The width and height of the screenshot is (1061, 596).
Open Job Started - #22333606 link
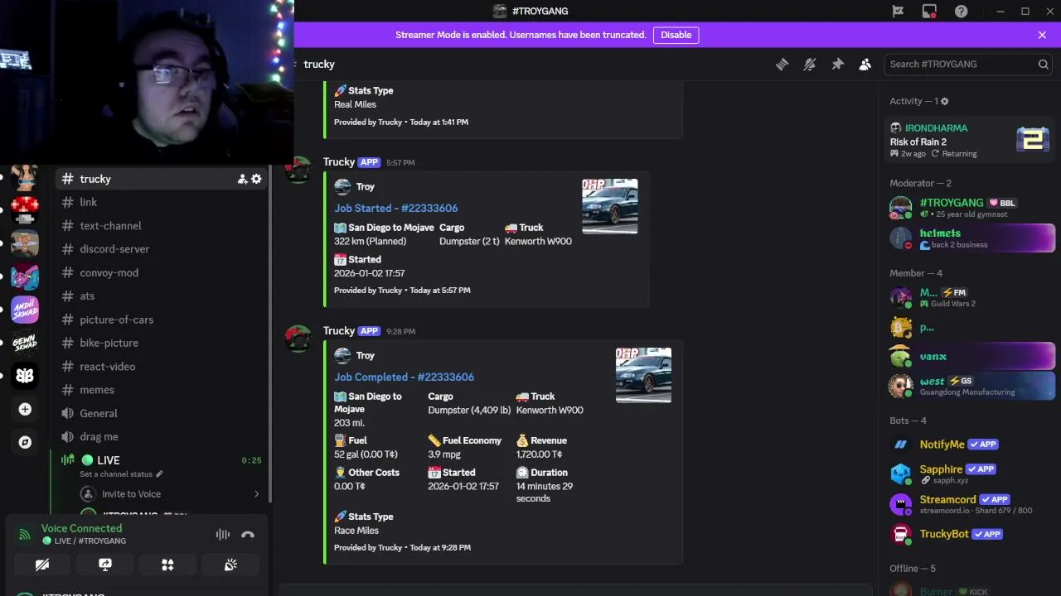tap(395, 208)
